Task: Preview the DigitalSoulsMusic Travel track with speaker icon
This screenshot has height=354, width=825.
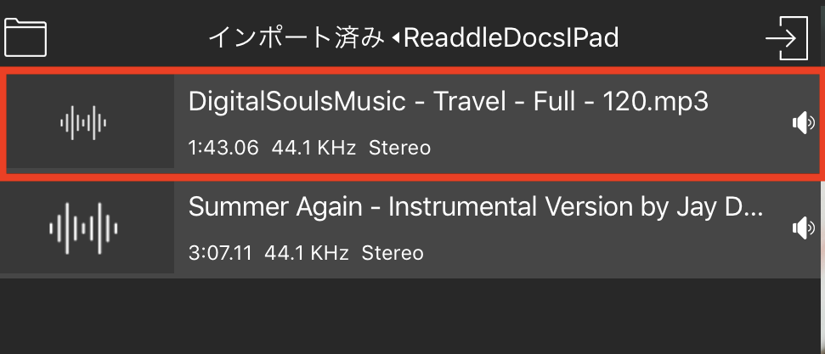Action: (x=803, y=124)
